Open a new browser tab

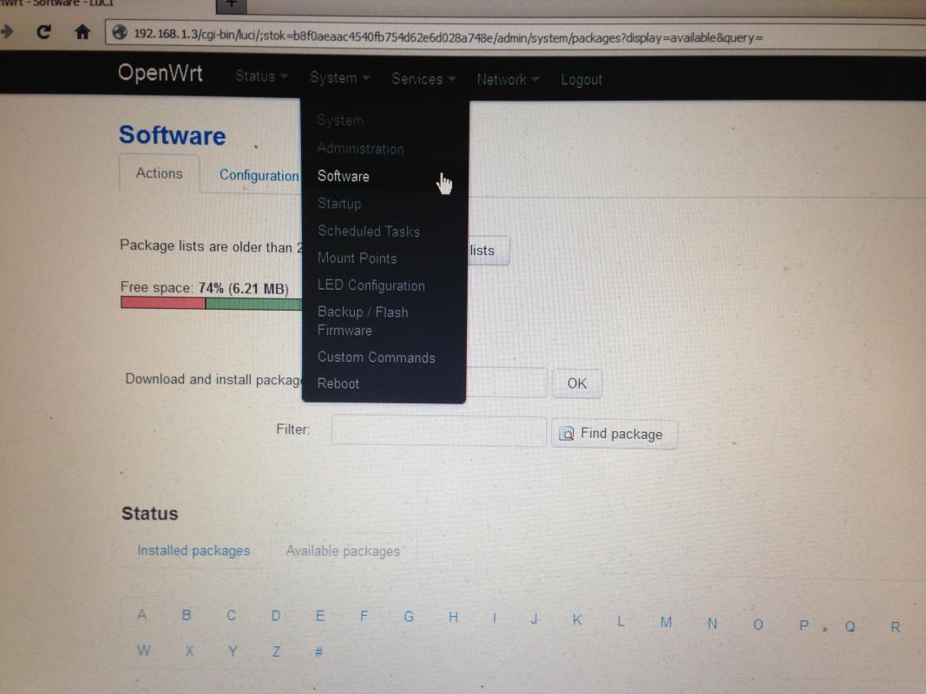click(x=231, y=4)
